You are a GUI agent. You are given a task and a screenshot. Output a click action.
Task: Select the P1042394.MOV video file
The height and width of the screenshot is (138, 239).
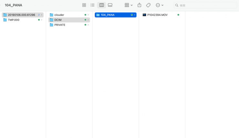(x=157, y=15)
